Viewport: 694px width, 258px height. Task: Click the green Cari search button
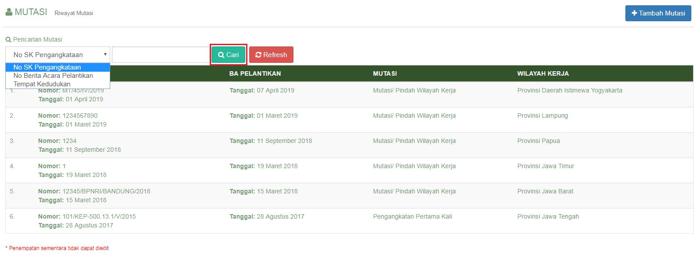pyautogui.click(x=228, y=55)
